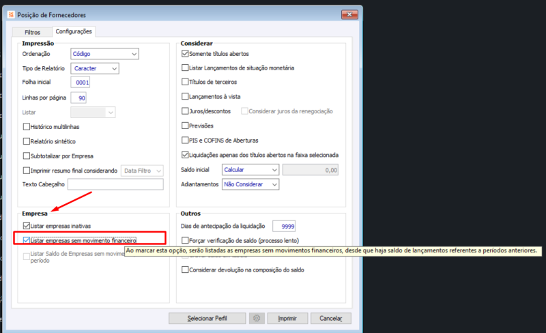This screenshot has width=546, height=333.
Task: Open the Tipo de Relatório dropdown
Action: [x=95, y=68]
